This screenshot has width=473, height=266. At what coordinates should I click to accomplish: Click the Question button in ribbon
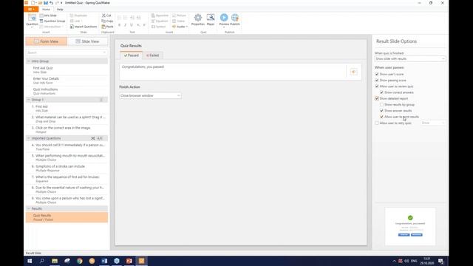32,21
